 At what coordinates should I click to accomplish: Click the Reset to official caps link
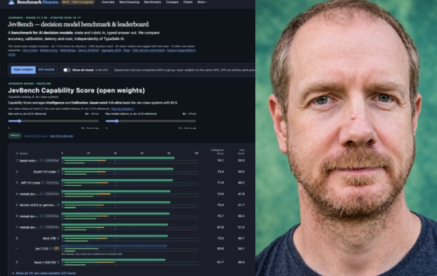click(36, 136)
